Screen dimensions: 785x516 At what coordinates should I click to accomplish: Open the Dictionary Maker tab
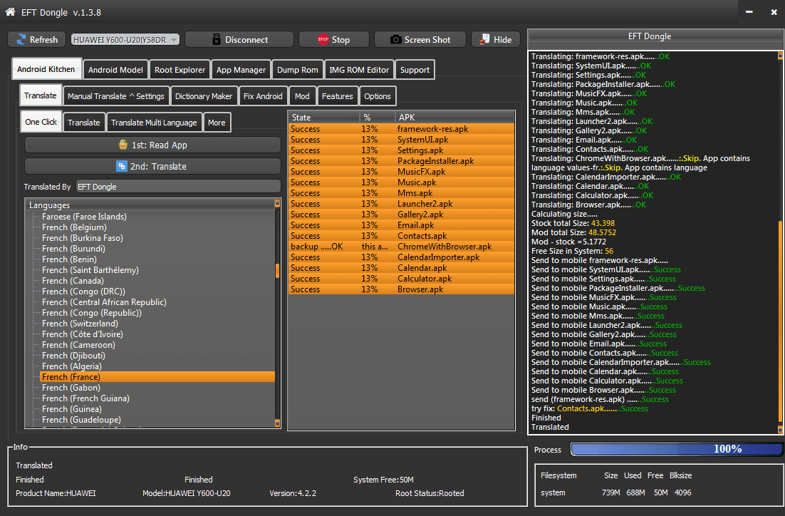pyautogui.click(x=203, y=96)
